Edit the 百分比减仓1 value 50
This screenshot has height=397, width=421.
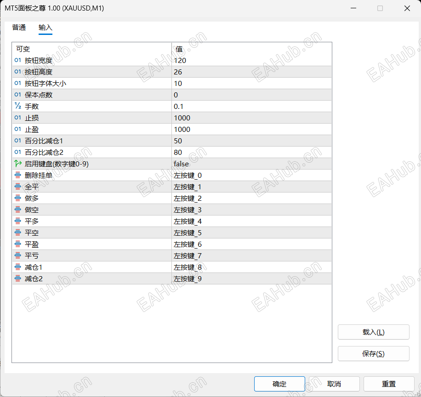point(251,141)
